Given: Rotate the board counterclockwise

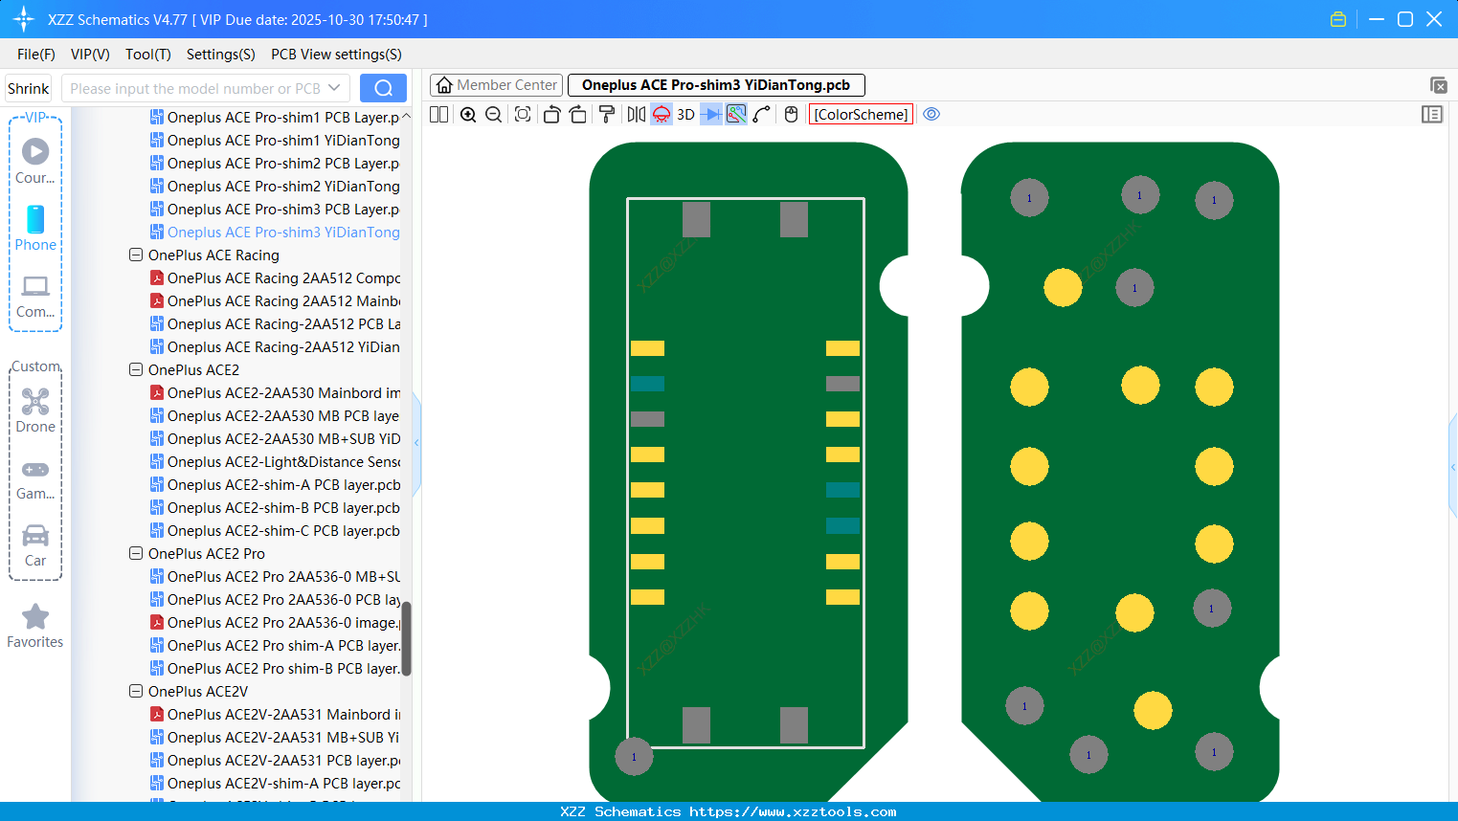Looking at the screenshot, I should coord(551,115).
